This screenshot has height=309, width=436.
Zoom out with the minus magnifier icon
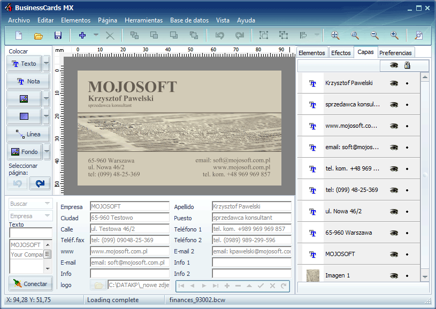374,35
